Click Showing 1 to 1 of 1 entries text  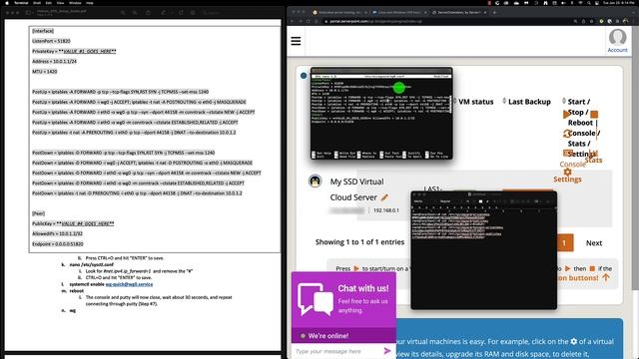pyautogui.click(x=359, y=241)
